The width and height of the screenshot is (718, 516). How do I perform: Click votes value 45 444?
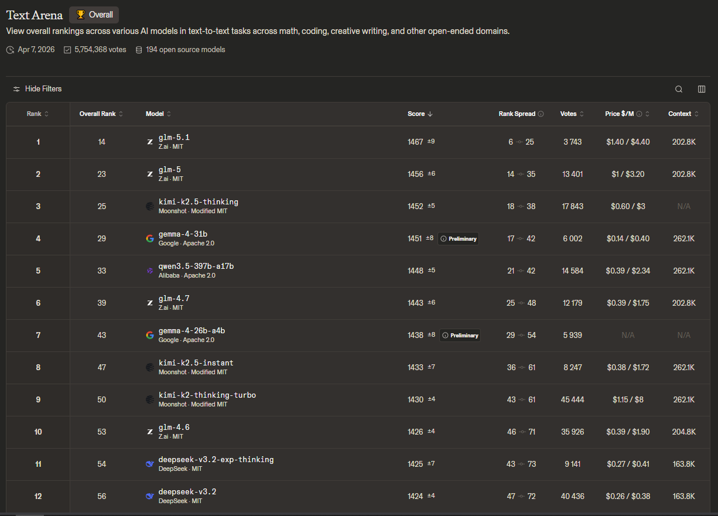click(x=572, y=400)
